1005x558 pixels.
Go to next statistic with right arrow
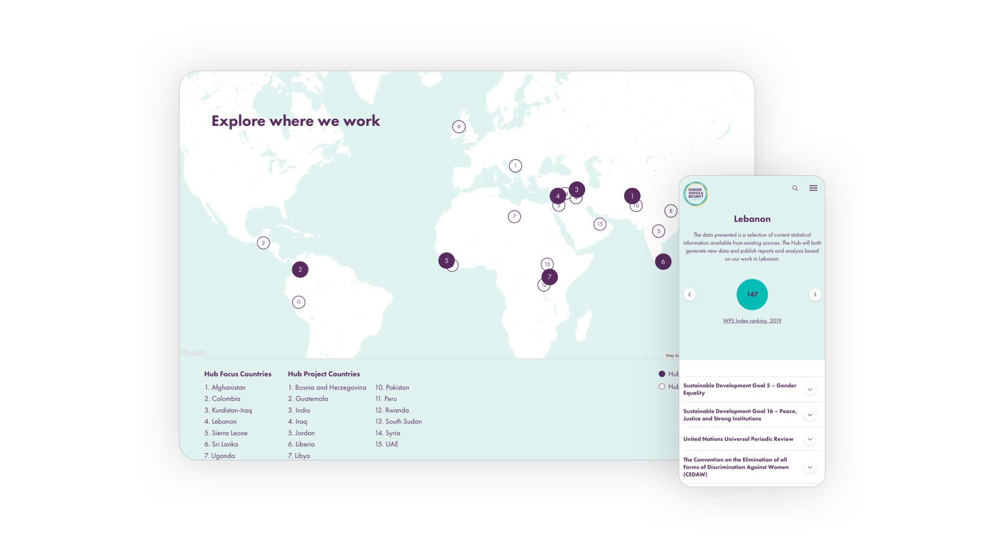point(815,294)
